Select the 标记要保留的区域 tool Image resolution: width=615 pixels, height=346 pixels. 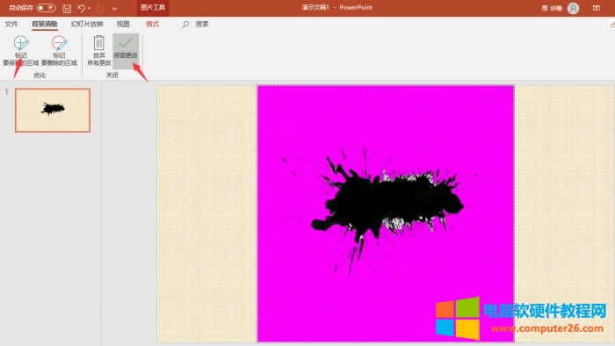21,51
